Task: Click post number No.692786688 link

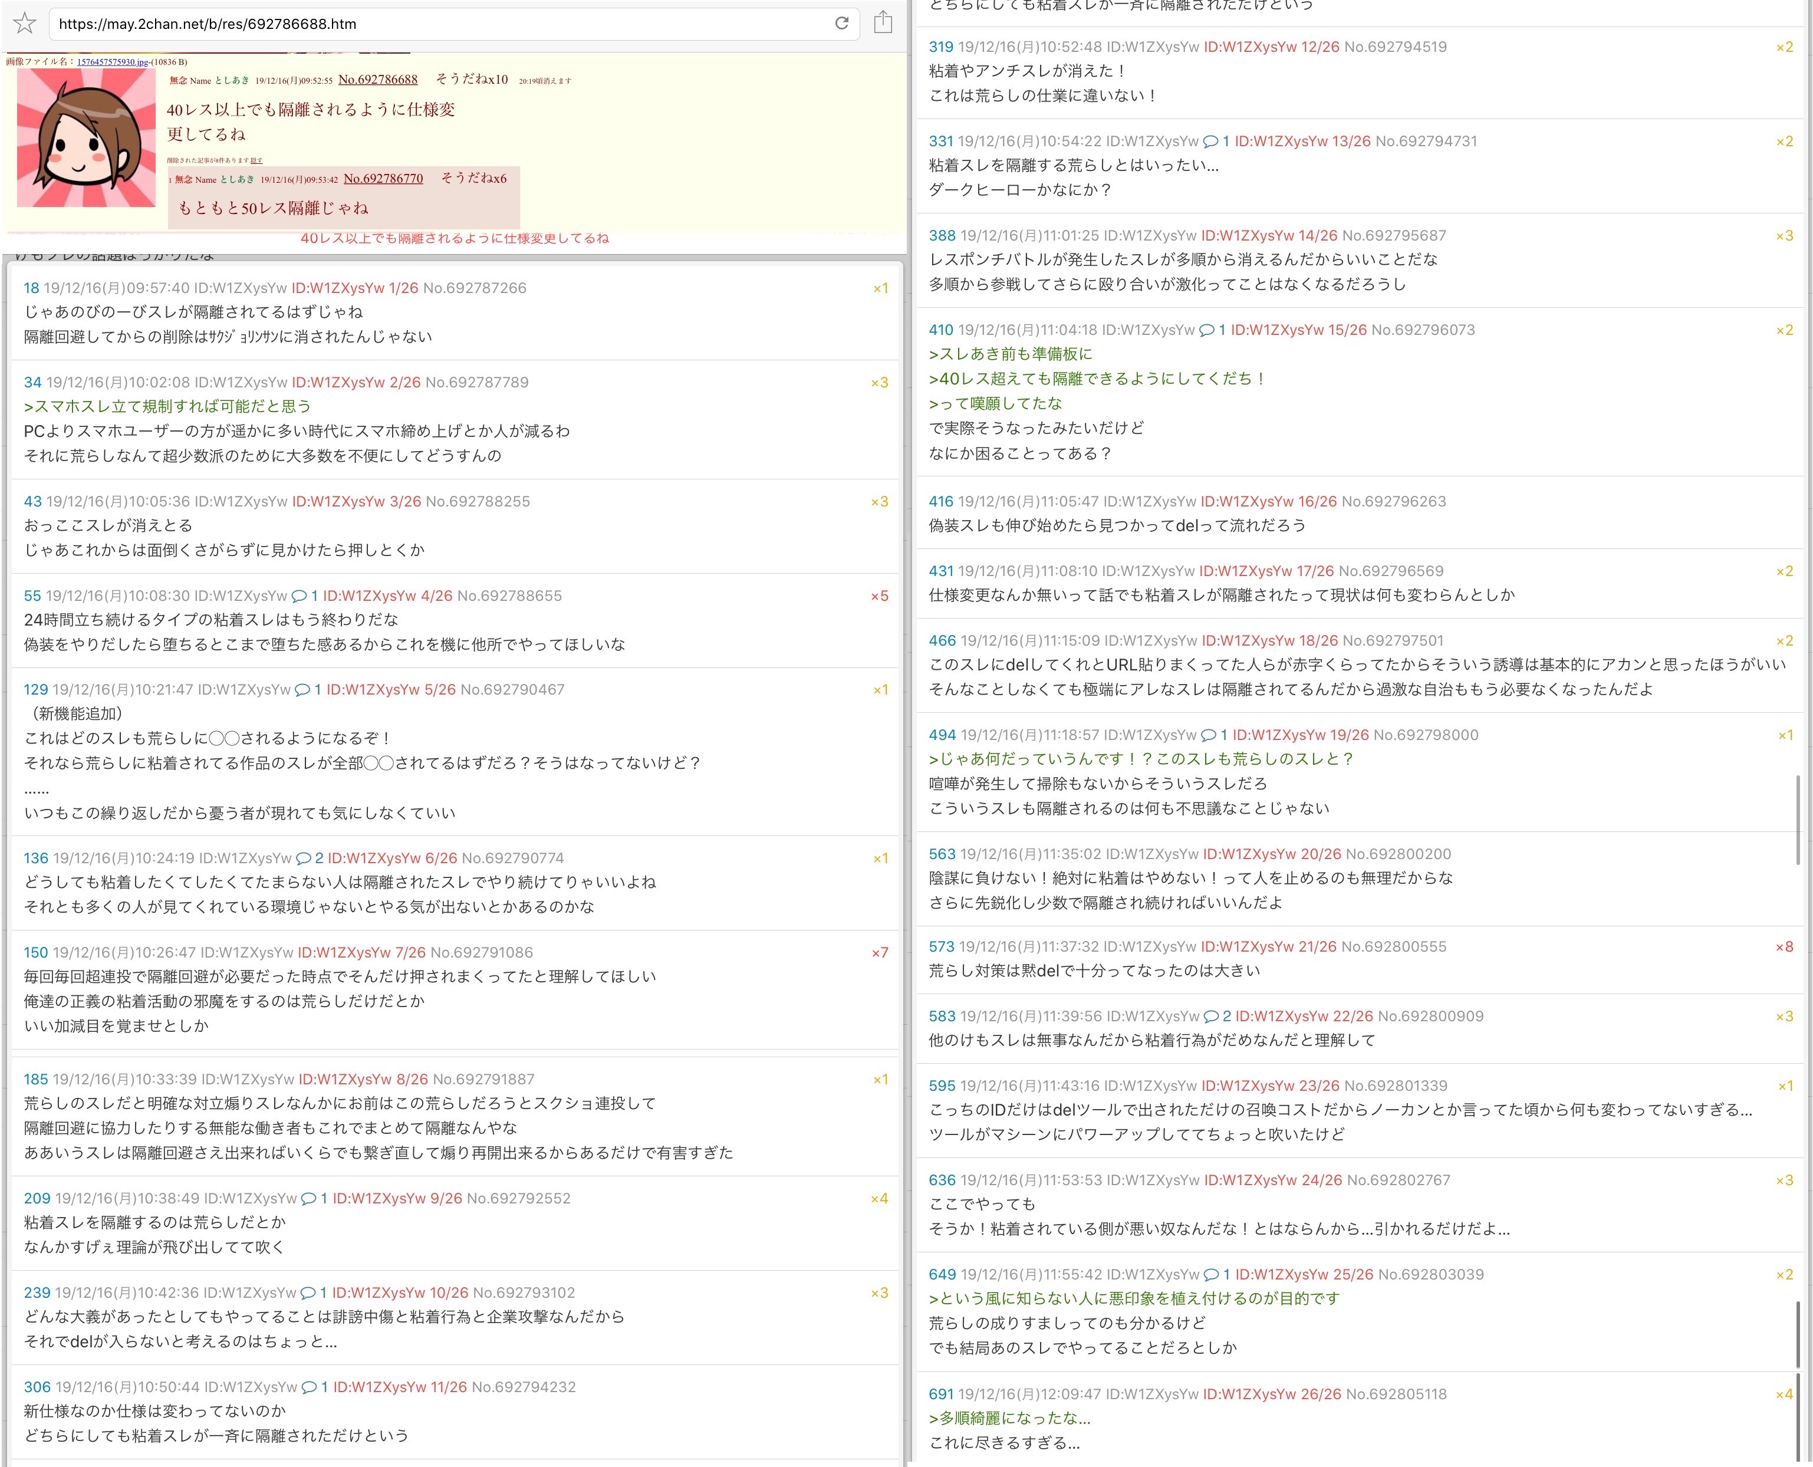Action: click(378, 80)
